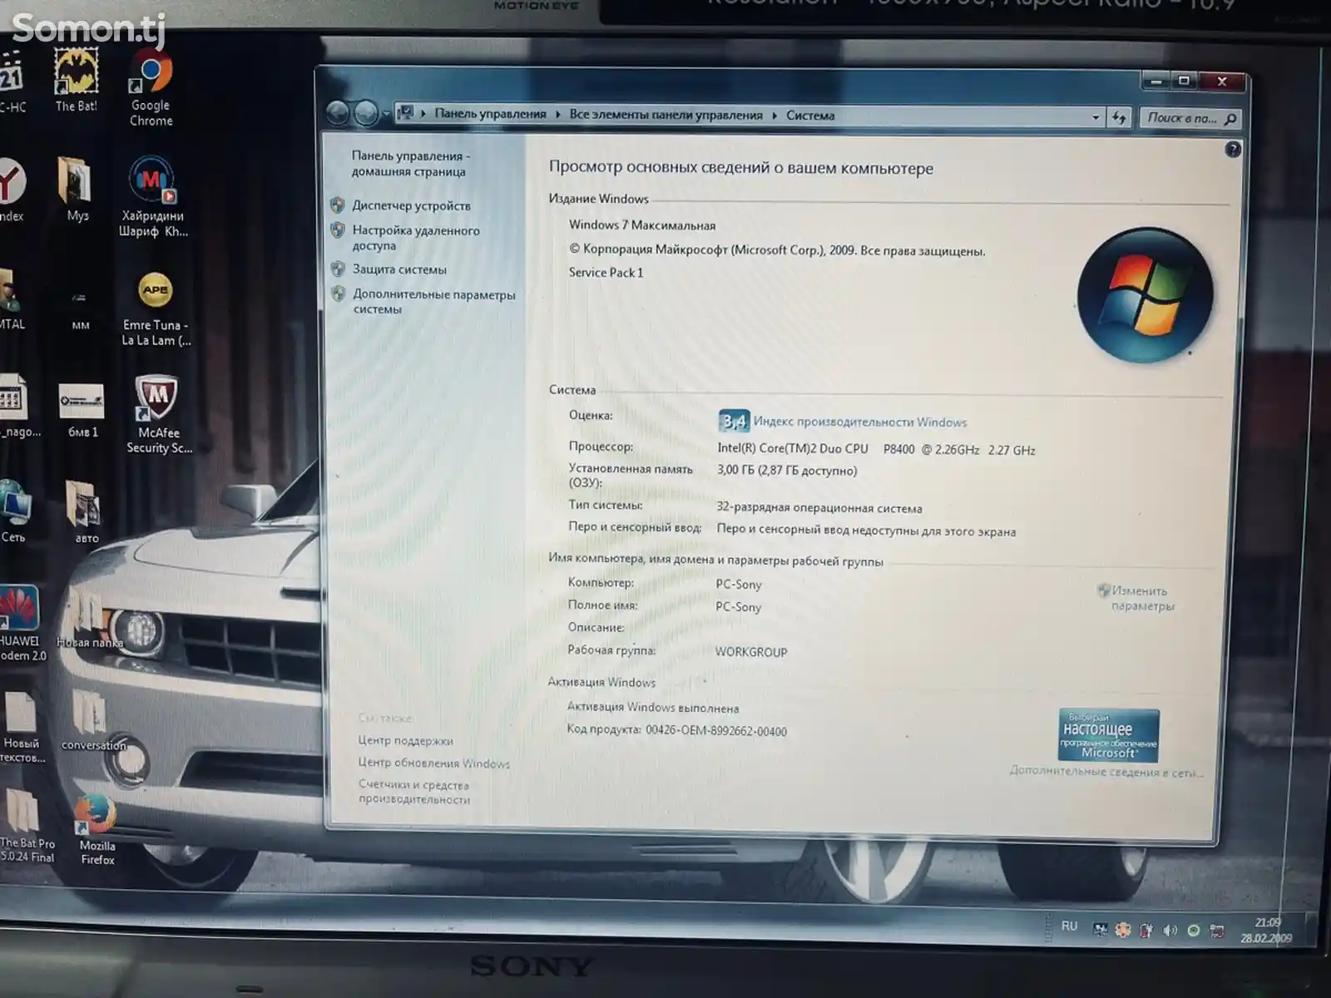
Task: Click the volume speaker tray icon
Action: 1170,930
